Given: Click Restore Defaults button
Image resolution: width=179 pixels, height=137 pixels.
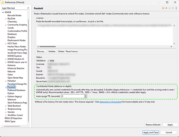Looking at the screenshot, I should (153, 125).
